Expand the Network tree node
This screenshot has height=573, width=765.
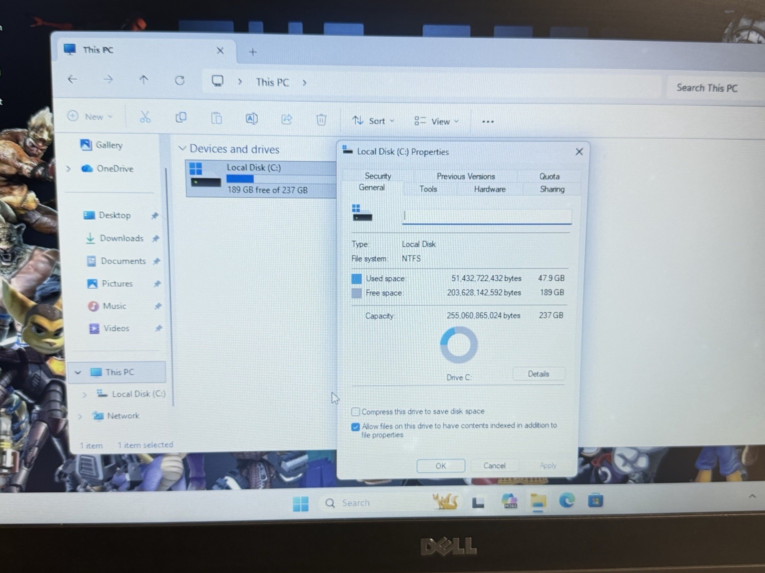tap(80, 416)
